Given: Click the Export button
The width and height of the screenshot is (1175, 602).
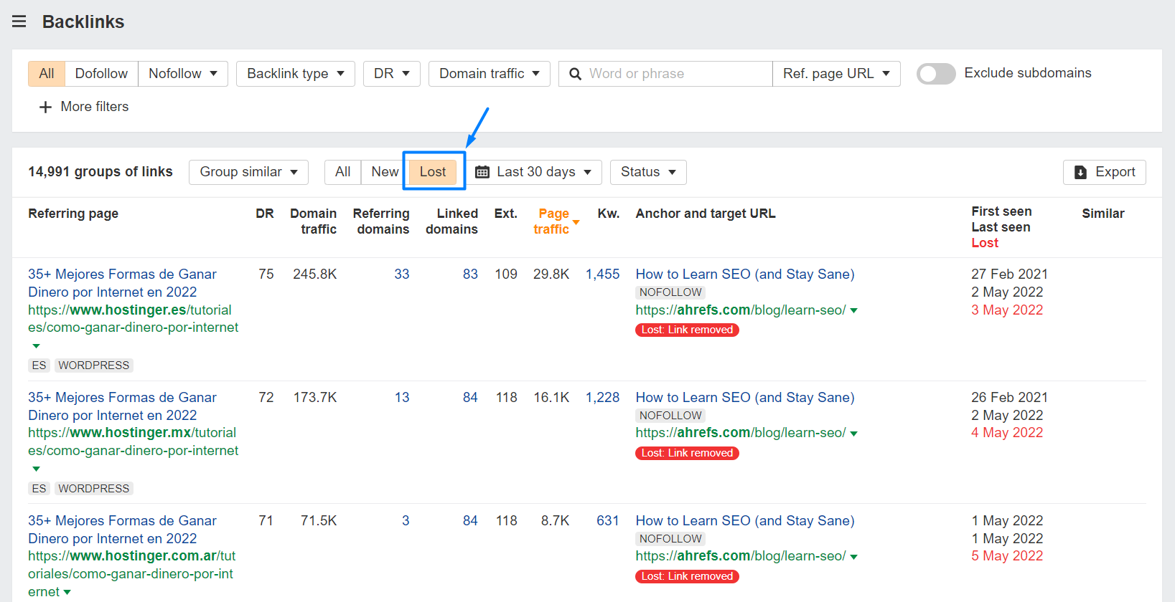Looking at the screenshot, I should (x=1105, y=172).
